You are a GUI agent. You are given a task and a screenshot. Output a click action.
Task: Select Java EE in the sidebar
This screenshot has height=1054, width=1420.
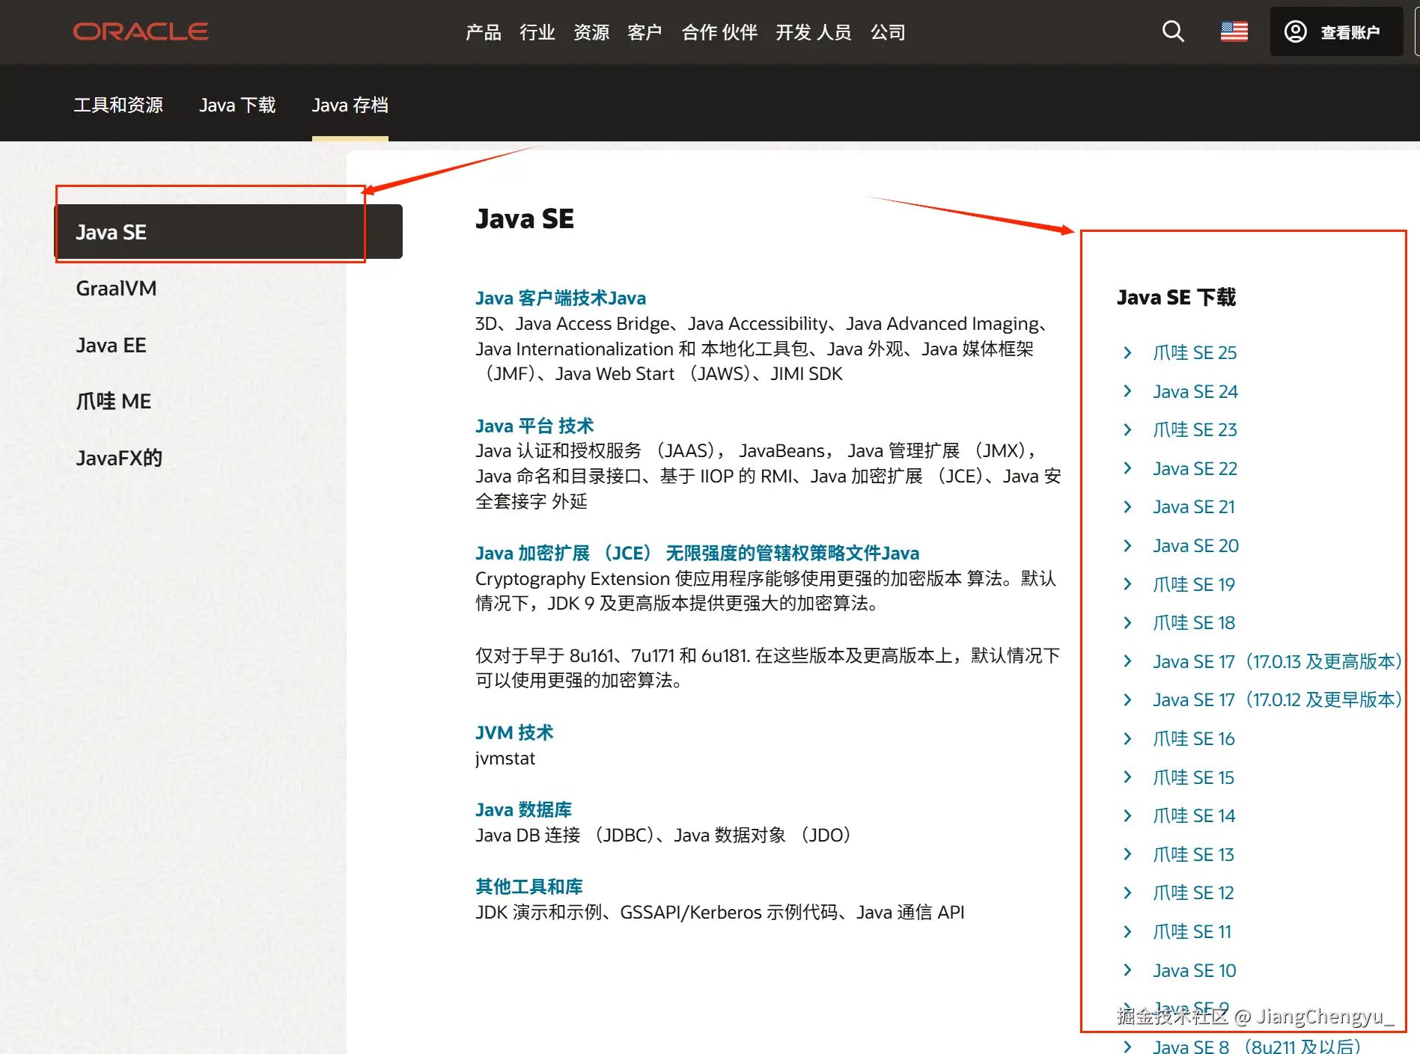[111, 346]
